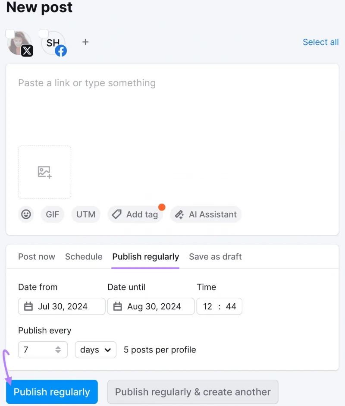Open the Aug 30, 2024 date picker
345x406 pixels.
[x=151, y=306]
